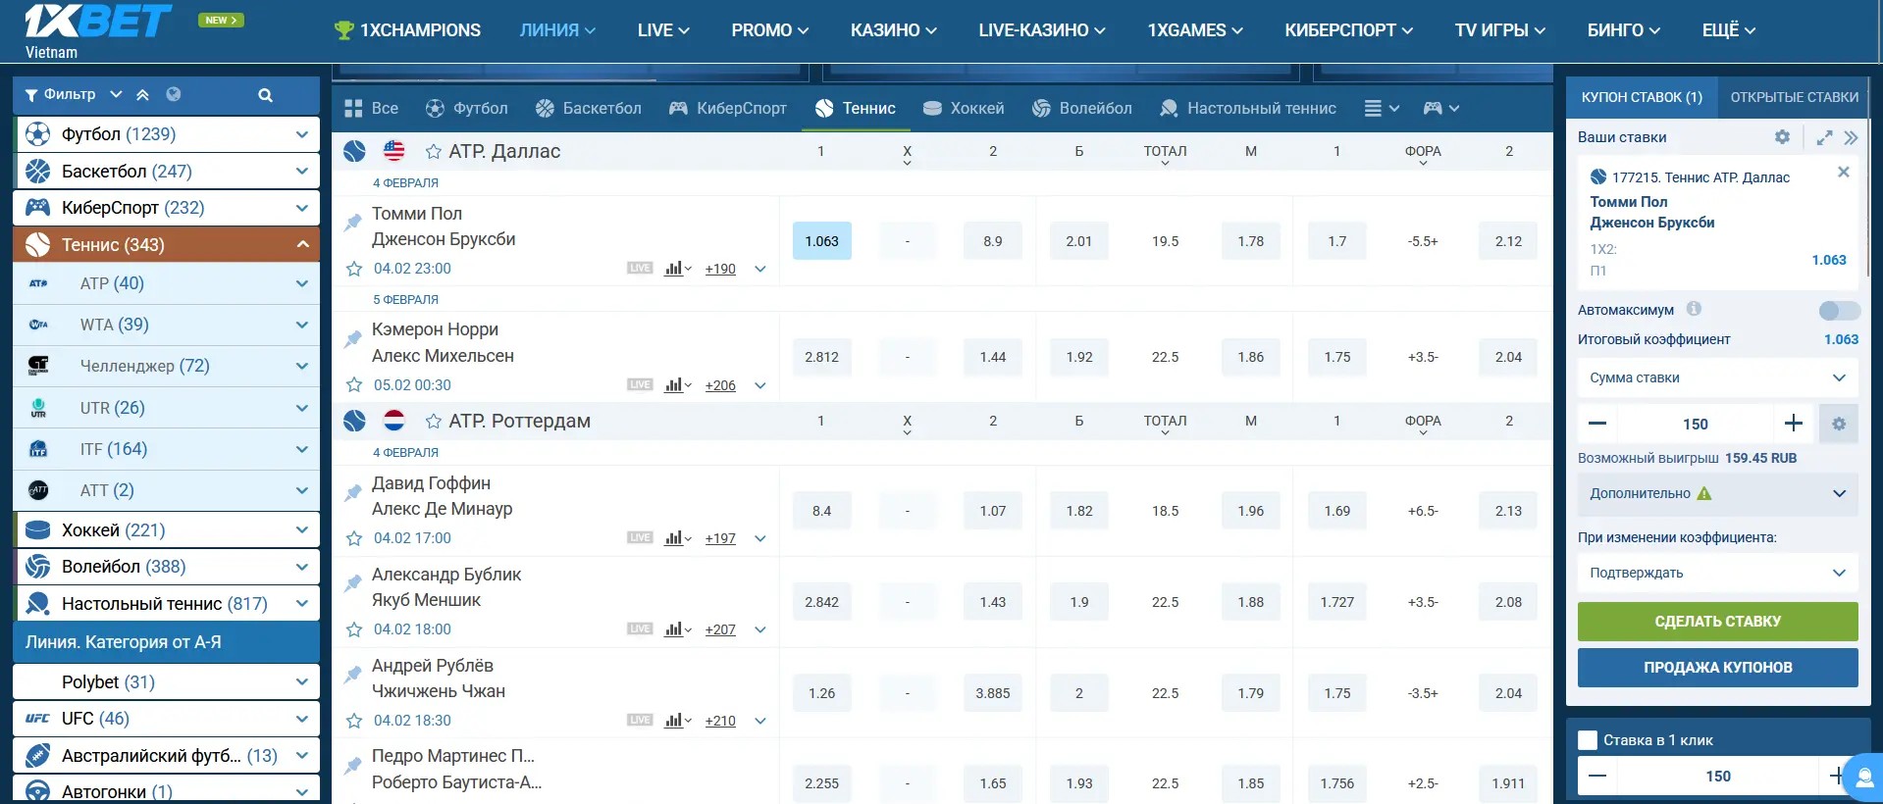
Task: Favorite the Давид Гоффин match star
Action: [354, 538]
